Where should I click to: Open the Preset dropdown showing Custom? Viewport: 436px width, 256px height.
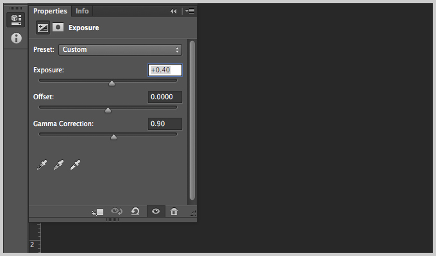pyautogui.click(x=120, y=50)
